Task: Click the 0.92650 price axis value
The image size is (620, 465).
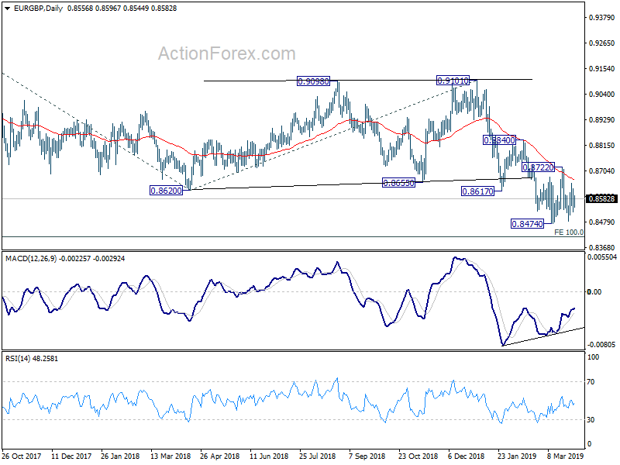Action: pyautogui.click(x=602, y=43)
